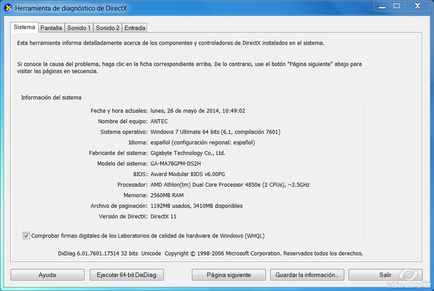This screenshot has height=291, width=434.
Task: Select the Sonido 1 tab
Action: pyautogui.click(x=79, y=28)
